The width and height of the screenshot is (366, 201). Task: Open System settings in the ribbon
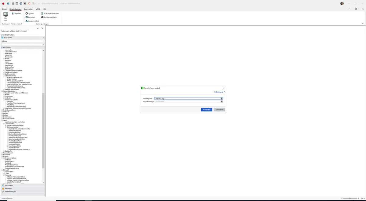click(x=30, y=14)
